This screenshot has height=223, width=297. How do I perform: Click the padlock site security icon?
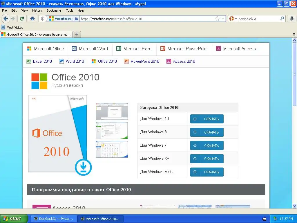(x=76, y=19)
